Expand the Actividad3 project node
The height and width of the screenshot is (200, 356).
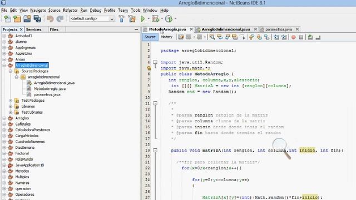click(x=4, y=36)
